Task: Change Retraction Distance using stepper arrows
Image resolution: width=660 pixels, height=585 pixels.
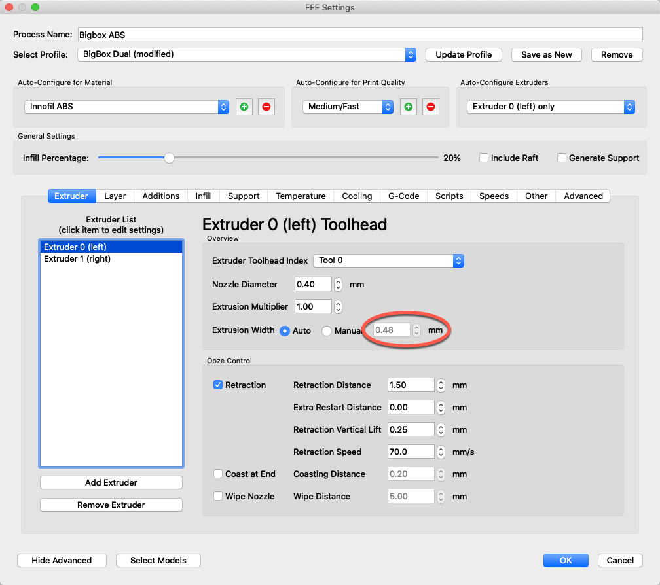Action: 441,385
